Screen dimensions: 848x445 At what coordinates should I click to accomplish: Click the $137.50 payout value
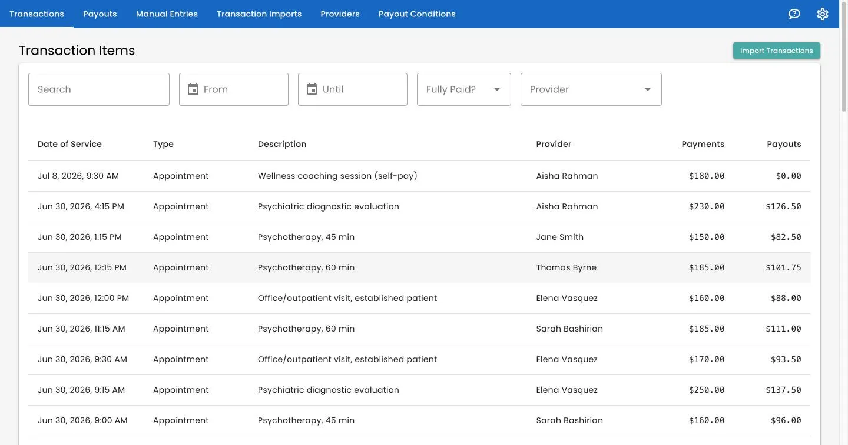[x=783, y=390]
